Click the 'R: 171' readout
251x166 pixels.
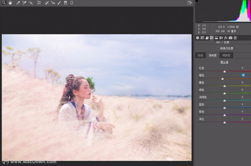(202, 25)
